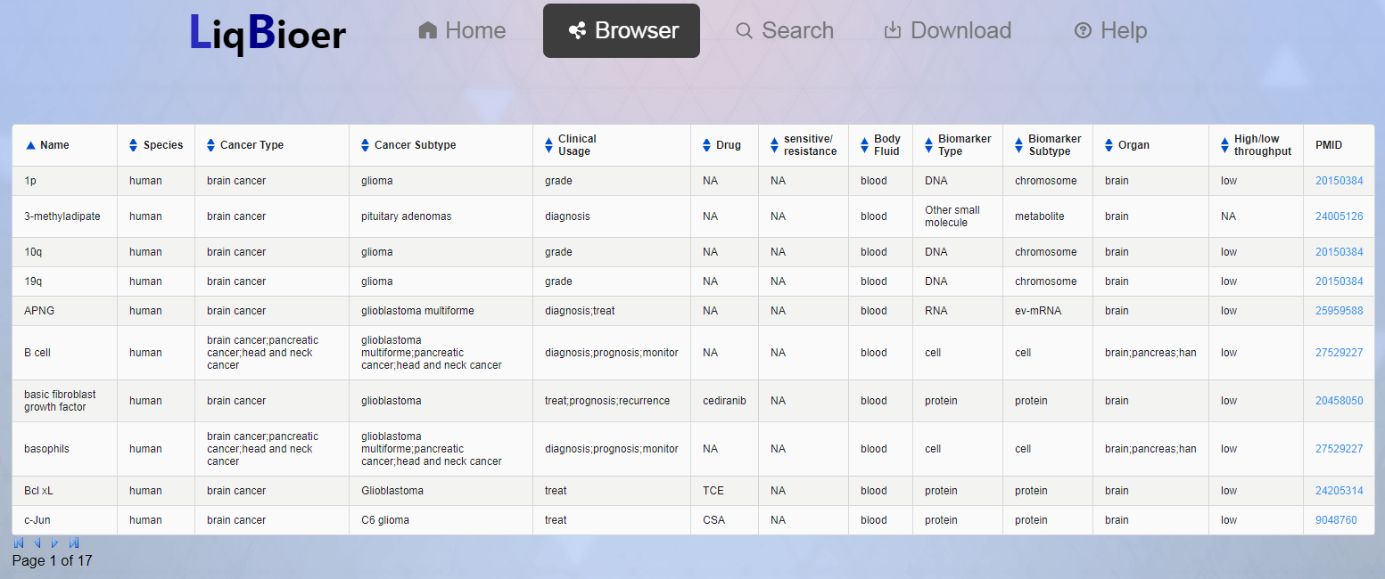Sort by Organ column arrows
The width and height of the screenshot is (1385, 579).
click(1109, 145)
